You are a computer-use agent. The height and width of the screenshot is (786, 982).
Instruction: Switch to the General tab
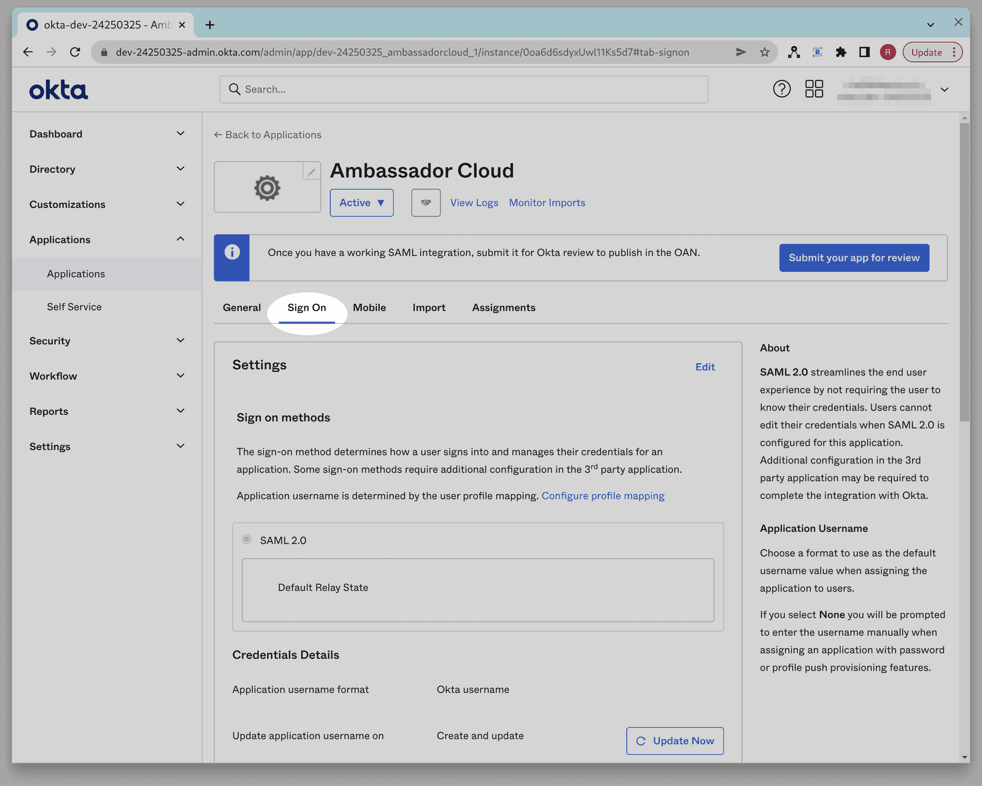tap(242, 307)
